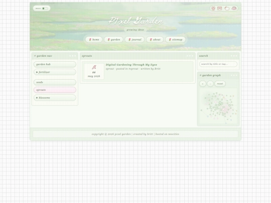This screenshot has width=271, height=203.
Task: Click the 'garden graph' panel heading
Action: tap(210, 75)
